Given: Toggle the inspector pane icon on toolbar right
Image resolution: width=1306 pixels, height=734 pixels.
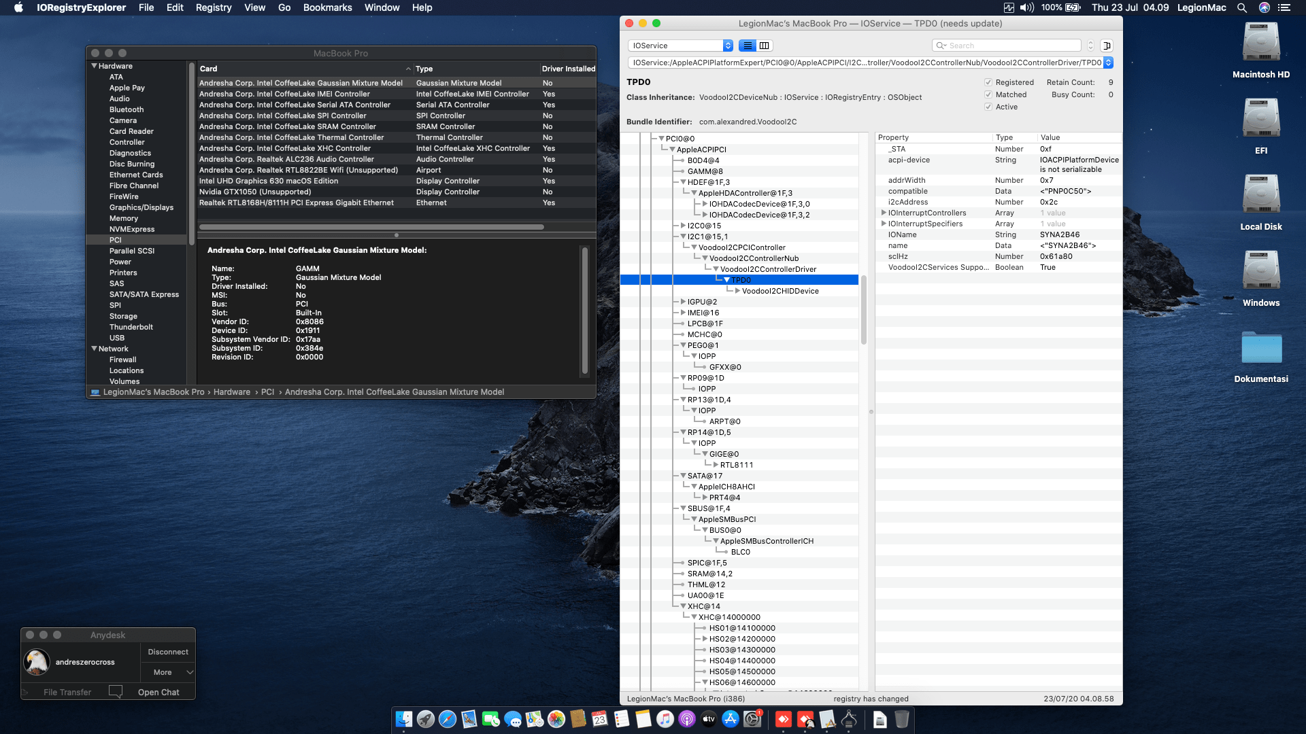Looking at the screenshot, I should pyautogui.click(x=1107, y=46).
